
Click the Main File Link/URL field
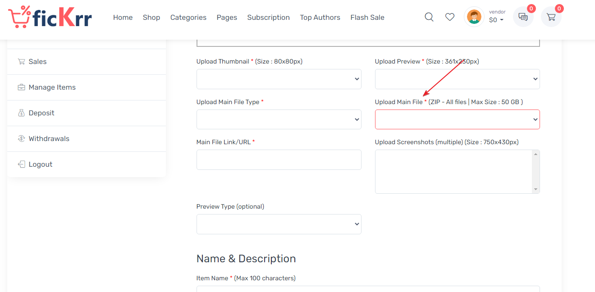tap(279, 160)
